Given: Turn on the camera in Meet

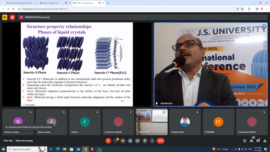Looking at the screenshot, I should [116, 141].
